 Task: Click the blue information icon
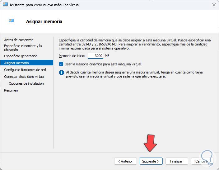point(61,73)
